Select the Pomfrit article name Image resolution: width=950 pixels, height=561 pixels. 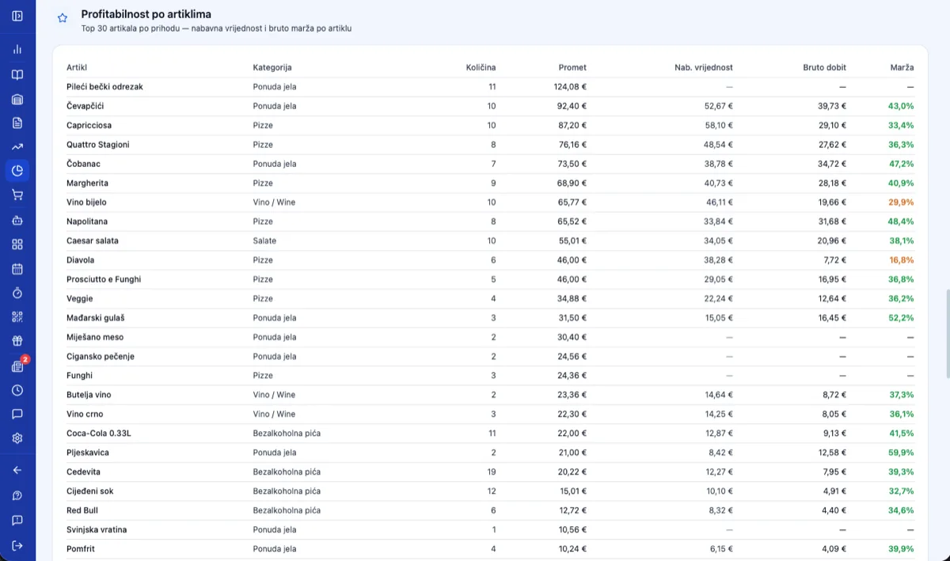coord(81,548)
